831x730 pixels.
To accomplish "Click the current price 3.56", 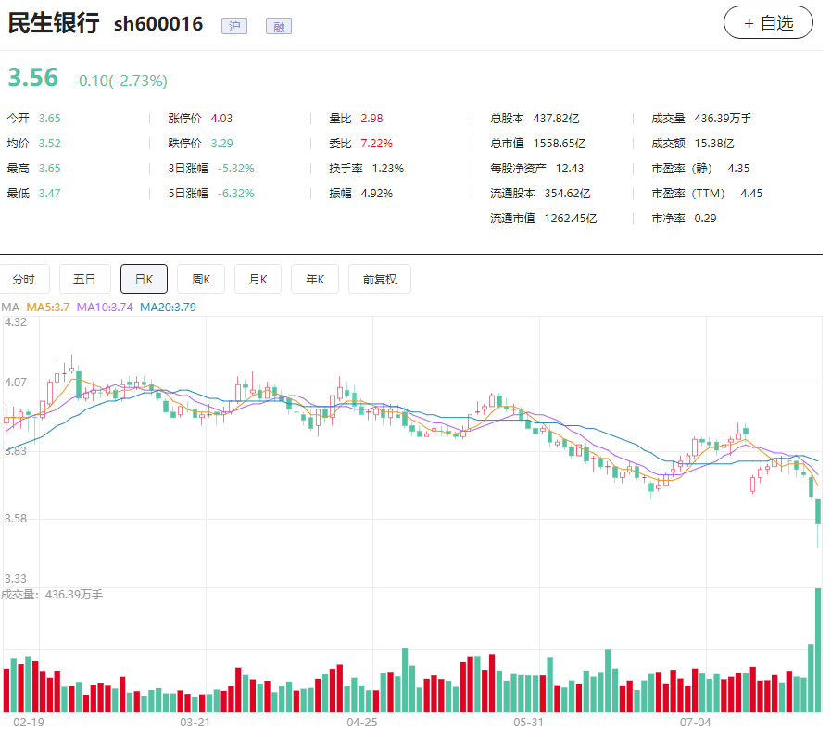I will click(x=32, y=78).
